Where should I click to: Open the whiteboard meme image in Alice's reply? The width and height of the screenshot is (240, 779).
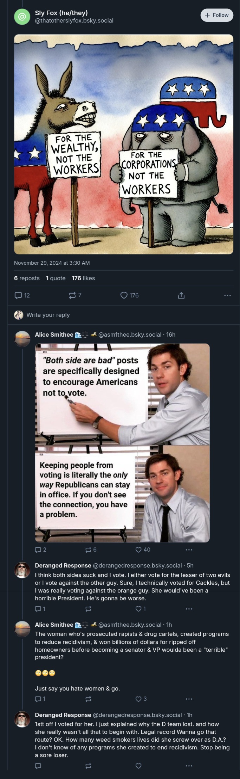click(x=122, y=443)
